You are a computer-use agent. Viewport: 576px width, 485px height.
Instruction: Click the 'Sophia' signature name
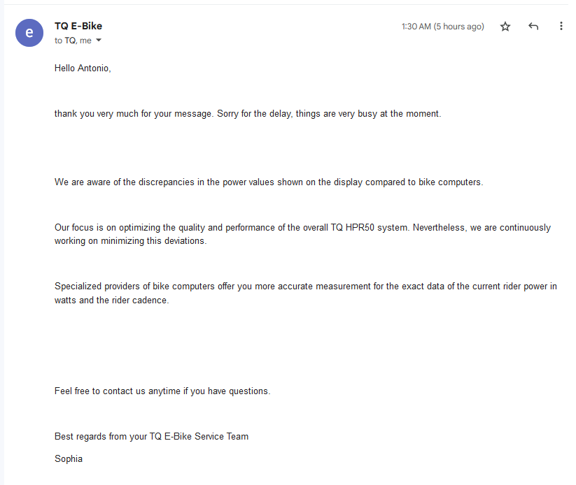[x=69, y=459]
